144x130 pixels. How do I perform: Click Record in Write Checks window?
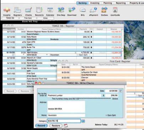pyautogui.click(x=41, y=126)
